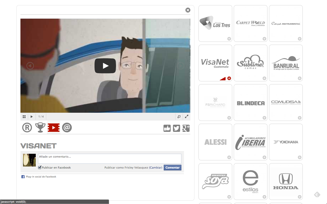This screenshot has width=327, height=204.
Task: Click the Feedly icon at page corner
Action: 317,195
